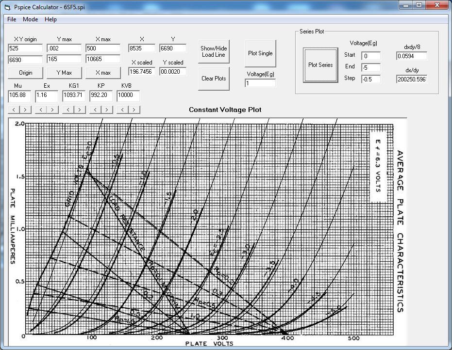Select XY origin field showing 525
Image resolution: width=452 pixels, height=350 pixels.
[25, 48]
